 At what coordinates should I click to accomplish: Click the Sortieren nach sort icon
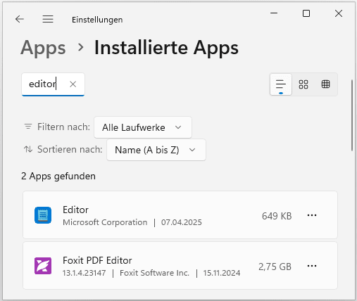coord(28,149)
